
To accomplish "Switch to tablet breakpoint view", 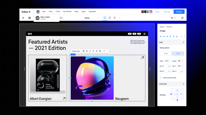I will tap(110, 18).
